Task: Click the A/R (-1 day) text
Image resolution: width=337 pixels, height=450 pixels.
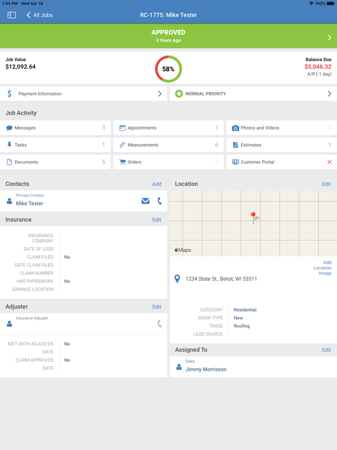Action: click(x=319, y=74)
